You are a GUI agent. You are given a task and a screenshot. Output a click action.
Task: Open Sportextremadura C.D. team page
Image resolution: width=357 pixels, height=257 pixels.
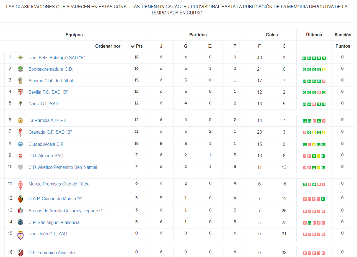51,69
